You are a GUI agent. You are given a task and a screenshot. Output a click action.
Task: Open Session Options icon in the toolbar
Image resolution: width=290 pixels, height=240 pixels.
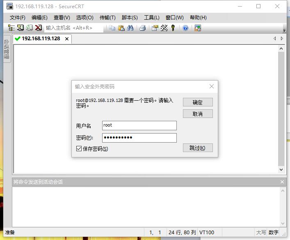[x=155, y=28]
